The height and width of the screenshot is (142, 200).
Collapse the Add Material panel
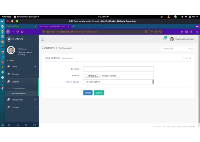point(183,58)
